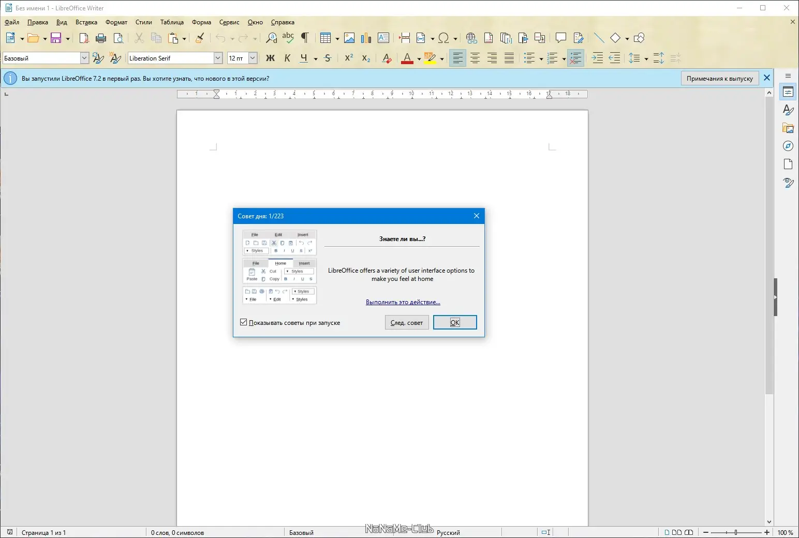Open the Вставка menu
Image resolution: width=799 pixels, height=538 pixels.
click(x=86, y=22)
